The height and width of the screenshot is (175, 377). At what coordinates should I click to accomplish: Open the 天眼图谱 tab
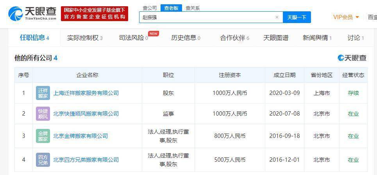click(275, 38)
